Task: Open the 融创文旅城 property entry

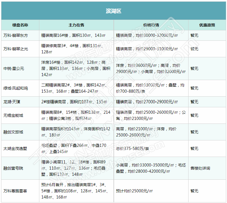Action: tap(13, 132)
